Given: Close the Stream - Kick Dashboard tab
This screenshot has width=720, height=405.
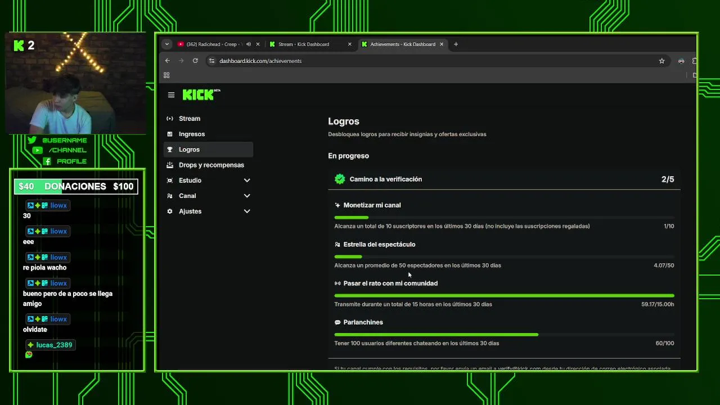Looking at the screenshot, I should click(x=349, y=44).
